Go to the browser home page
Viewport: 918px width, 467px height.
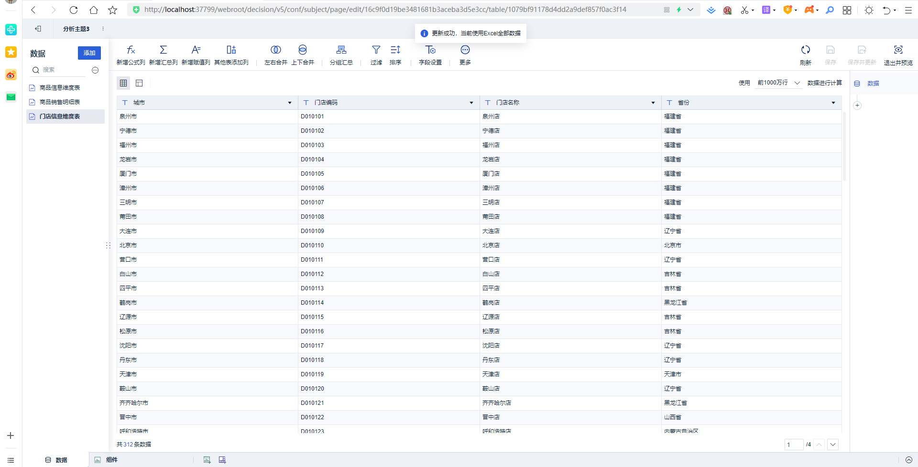[x=94, y=10]
